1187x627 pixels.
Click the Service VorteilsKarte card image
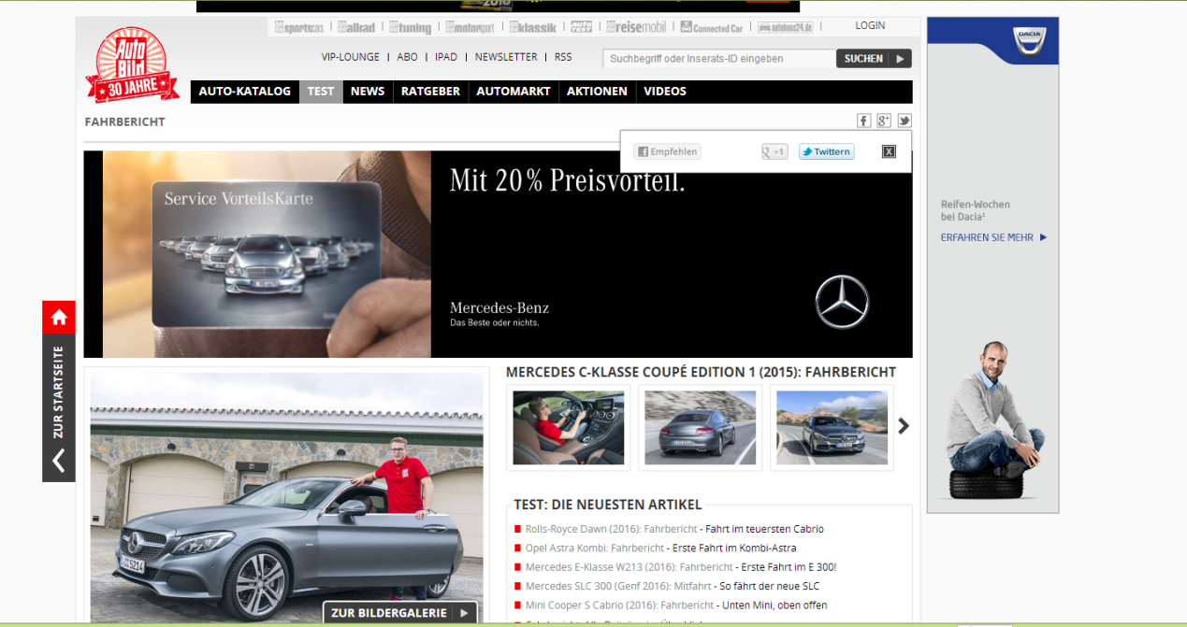pos(268,254)
